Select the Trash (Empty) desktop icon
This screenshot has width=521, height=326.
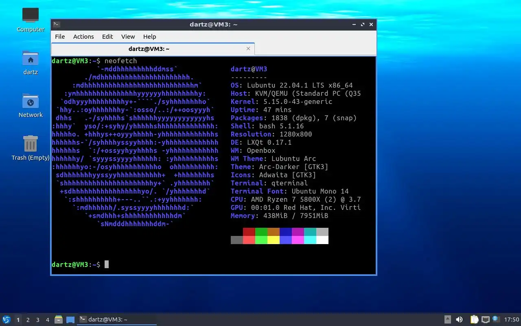tap(31, 148)
